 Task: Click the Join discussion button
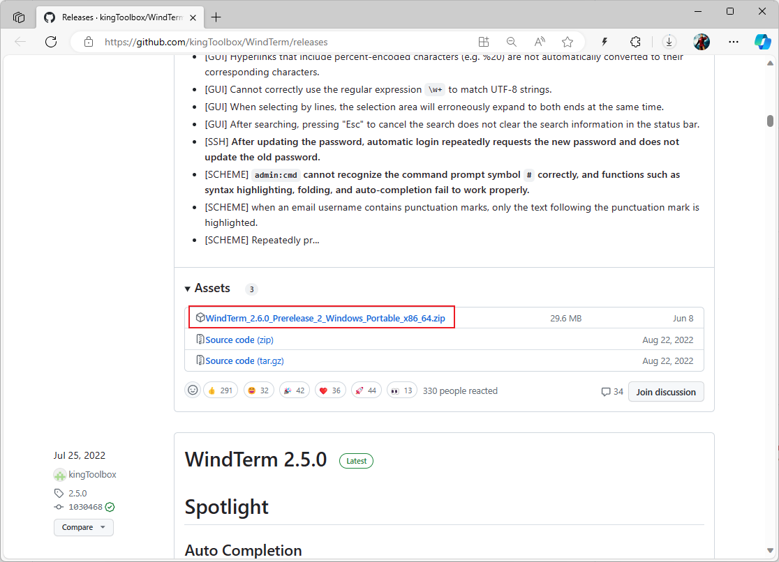(665, 392)
